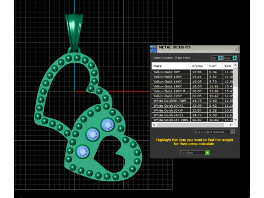264x198 pixels.
Task: Click the SPG column header
Action: [228, 66]
